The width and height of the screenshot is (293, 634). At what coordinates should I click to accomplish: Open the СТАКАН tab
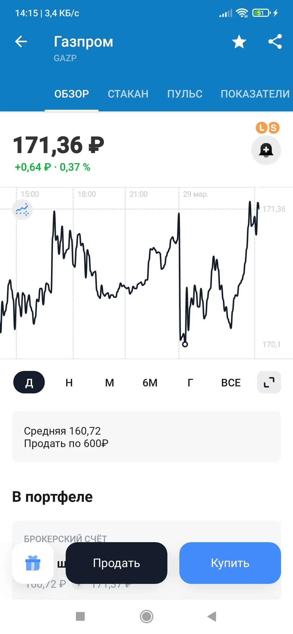coord(128,94)
